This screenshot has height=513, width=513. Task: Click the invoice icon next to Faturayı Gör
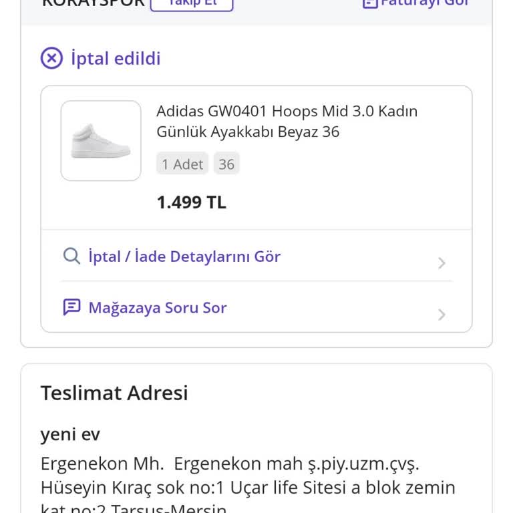[370, 3]
